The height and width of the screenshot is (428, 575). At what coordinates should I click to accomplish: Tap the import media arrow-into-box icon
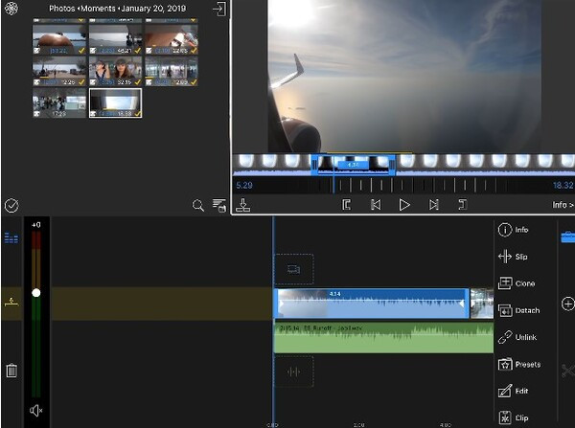(219, 9)
